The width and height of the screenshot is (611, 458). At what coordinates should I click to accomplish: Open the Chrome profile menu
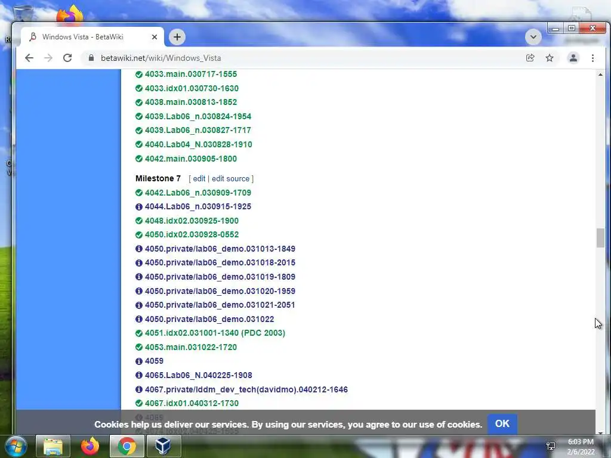click(x=573, y=58)
